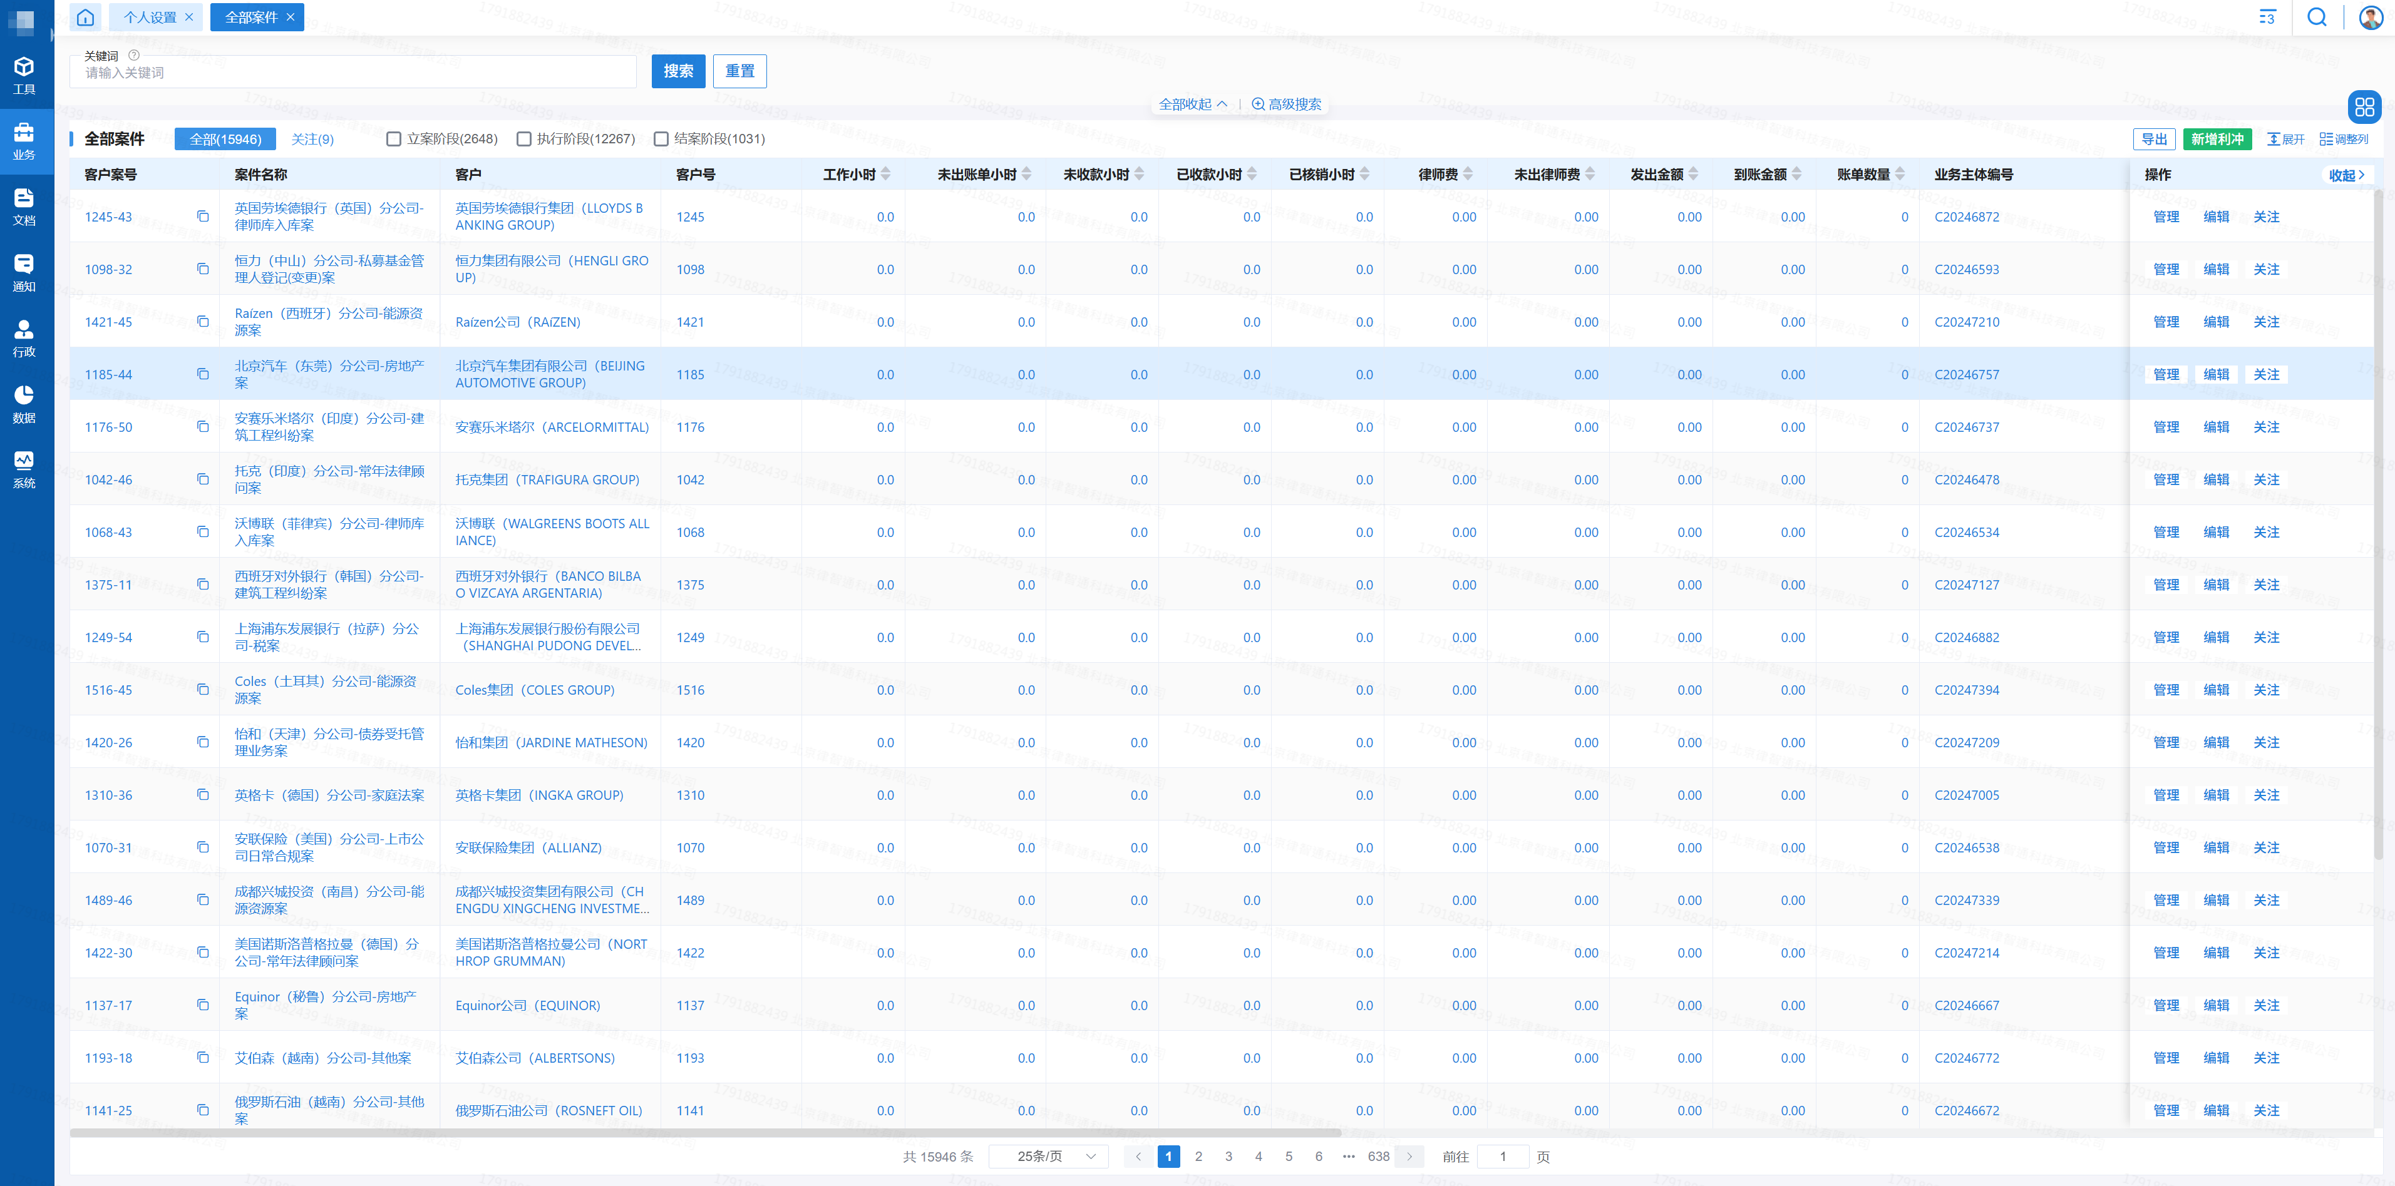Check the 立案阶段(2648) checkbox
The height and width of the screenshot is (1186, 2395).
point(393,140)
